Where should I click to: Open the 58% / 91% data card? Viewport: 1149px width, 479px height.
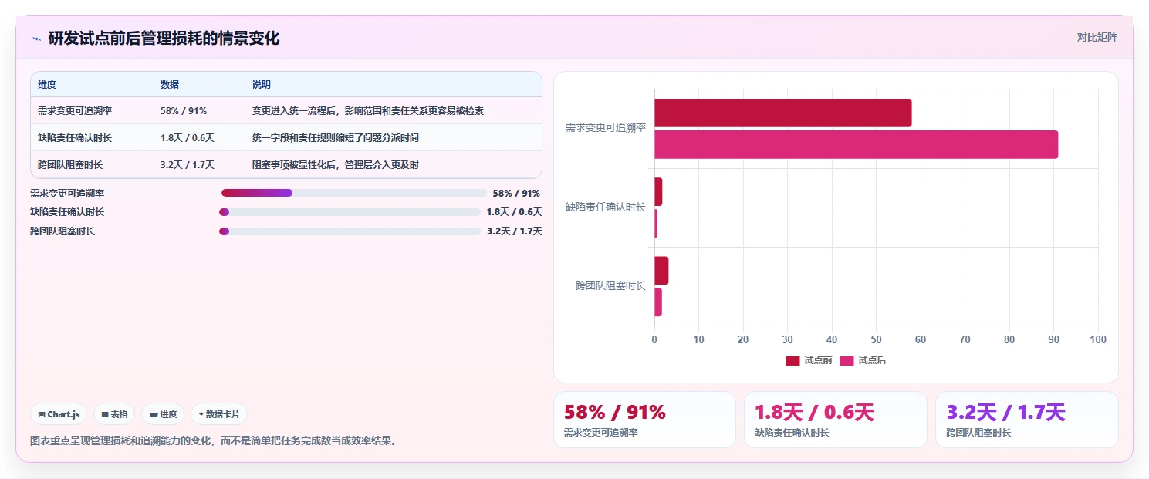tap(644, 420)
